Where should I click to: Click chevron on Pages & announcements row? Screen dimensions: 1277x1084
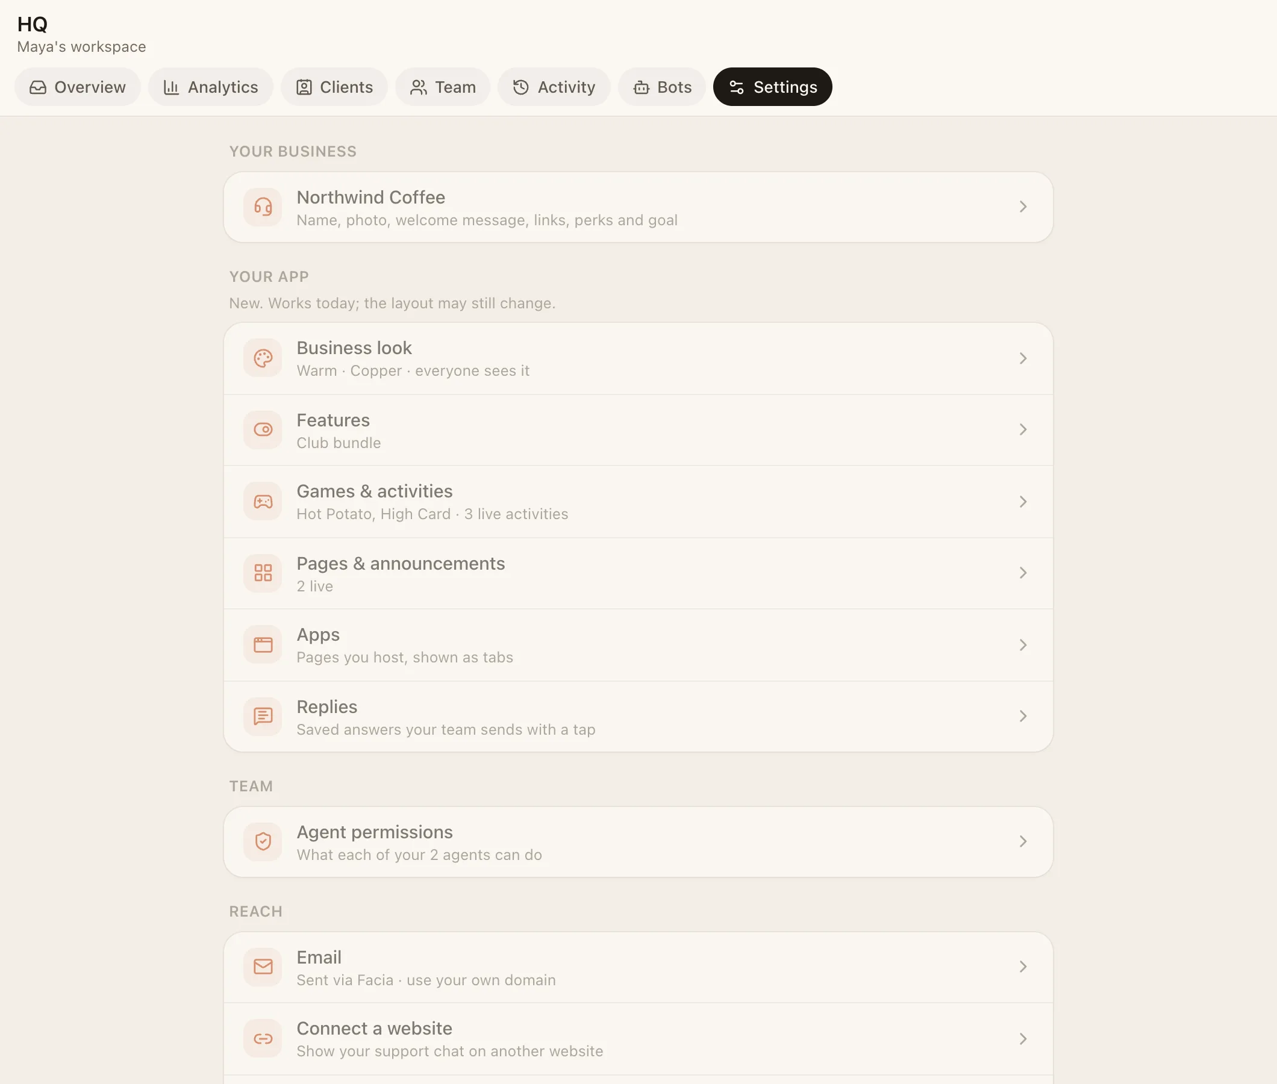(x=1023, y=573)
